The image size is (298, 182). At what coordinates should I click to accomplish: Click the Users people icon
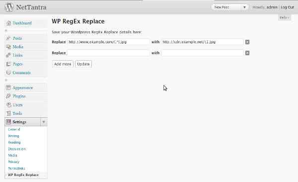tap(9, 105)
